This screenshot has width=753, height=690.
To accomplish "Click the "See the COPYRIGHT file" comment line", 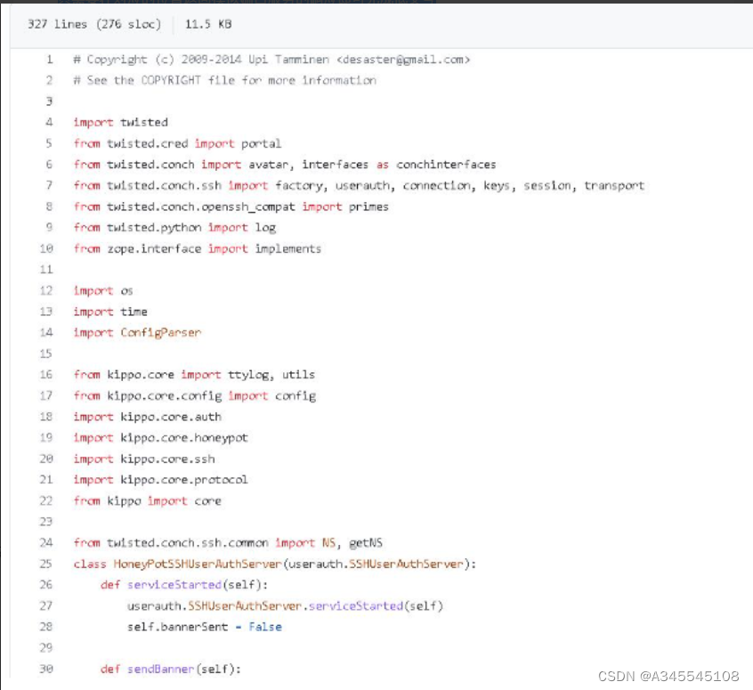I will pyautogui.click(x=225, y=80).
